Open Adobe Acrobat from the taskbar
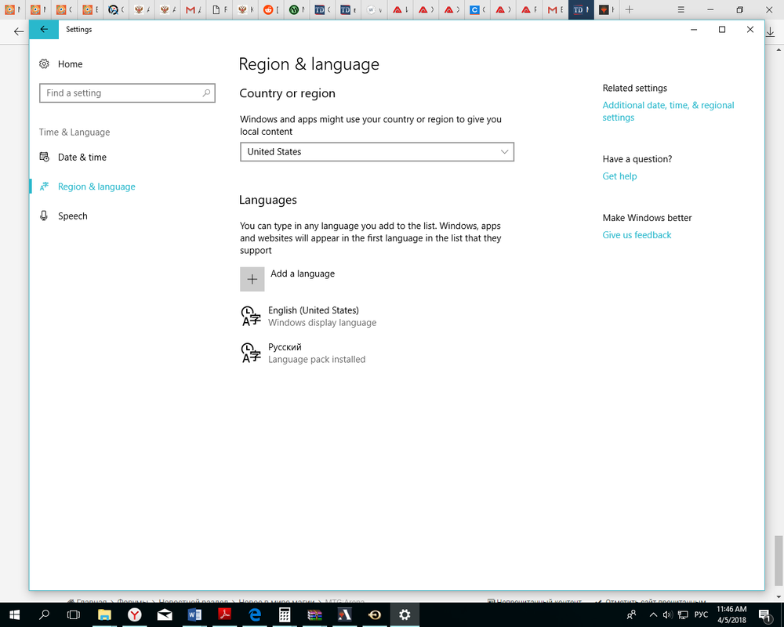The height and width of the screenshot is (627, 784). pos(224,614)
